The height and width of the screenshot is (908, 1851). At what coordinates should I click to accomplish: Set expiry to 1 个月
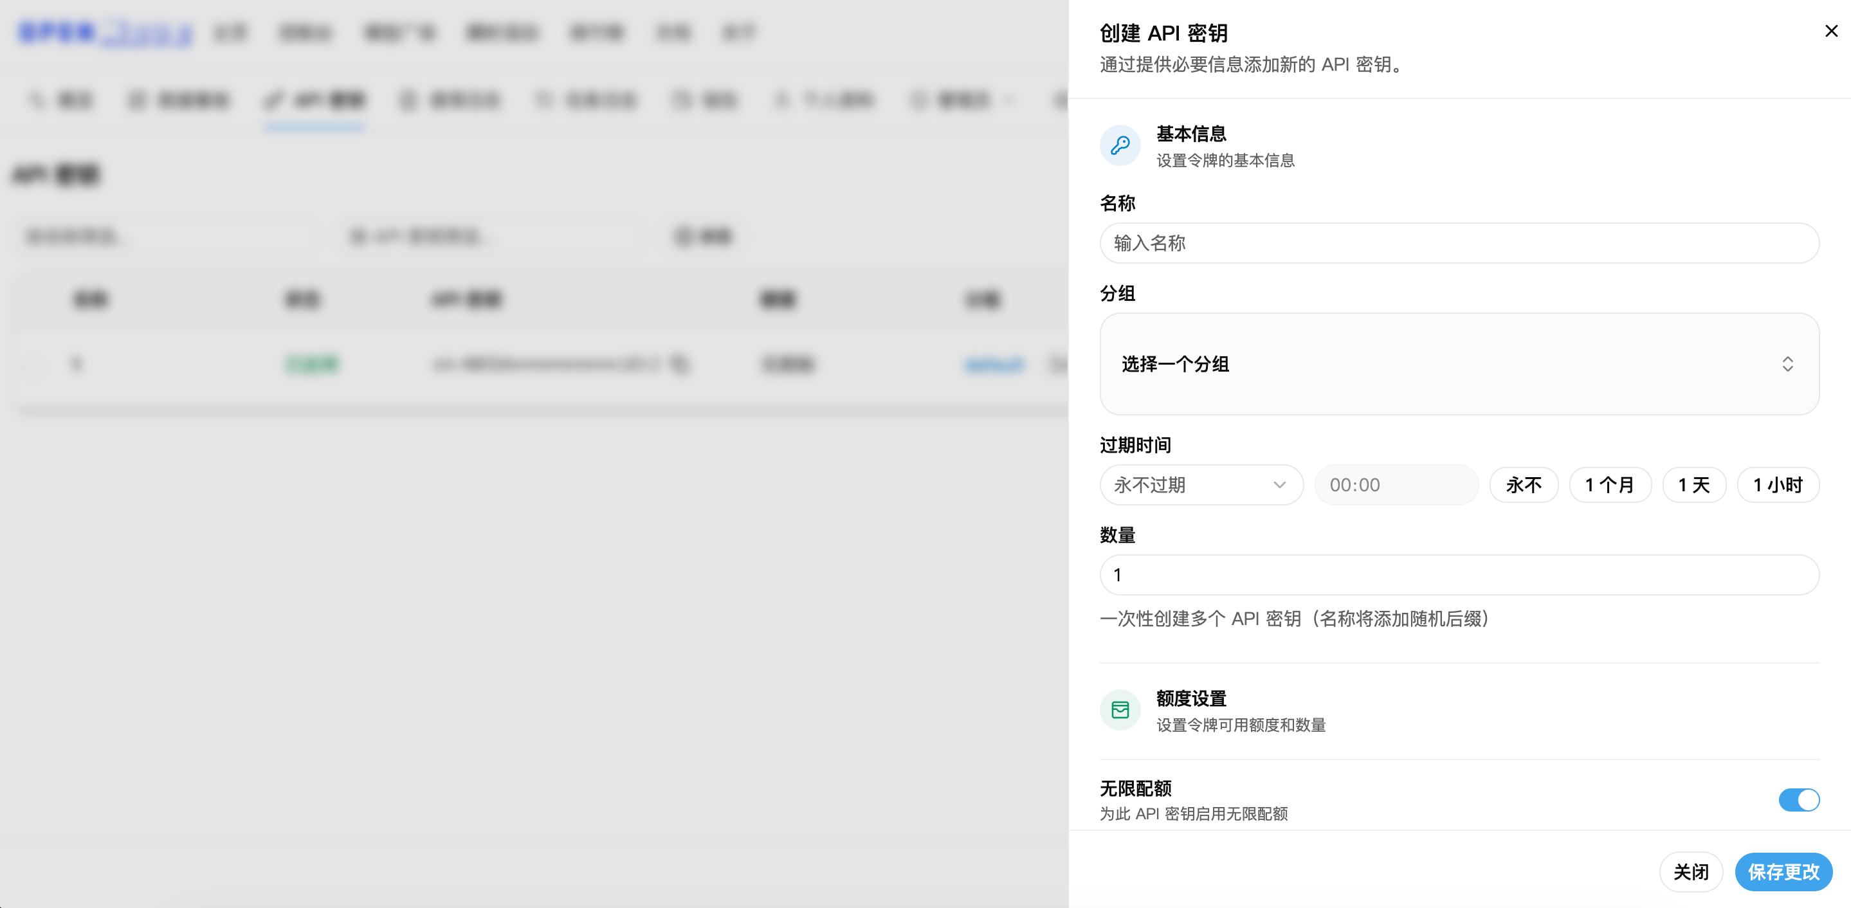click(1610, 485)
